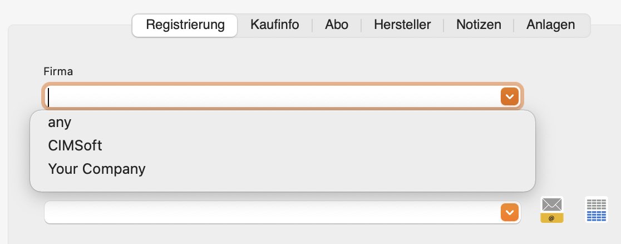Open the lower orange dropdown arrow
This screenshot has width=621, height=244.
509,212
